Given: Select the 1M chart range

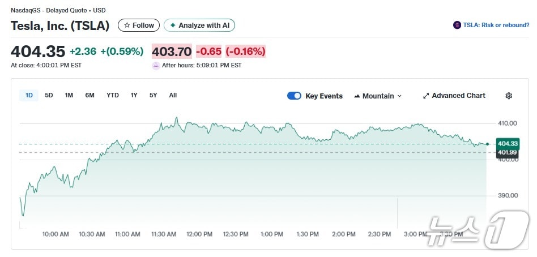Looking at the screenshot, I should point(69,95).
